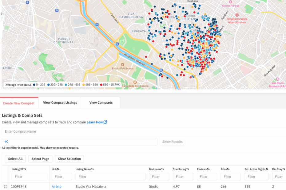
Task: Sort by Listing ID using the arrows icon
Action: 25,169
